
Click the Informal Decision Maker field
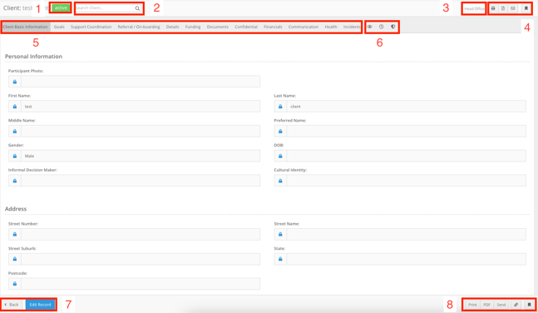(141, 181)
